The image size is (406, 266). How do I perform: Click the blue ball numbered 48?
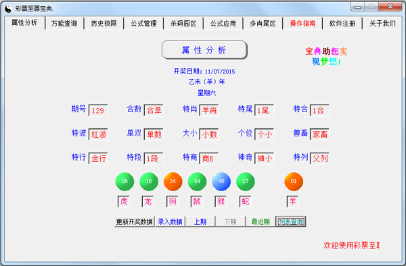(x=221, y=182)
